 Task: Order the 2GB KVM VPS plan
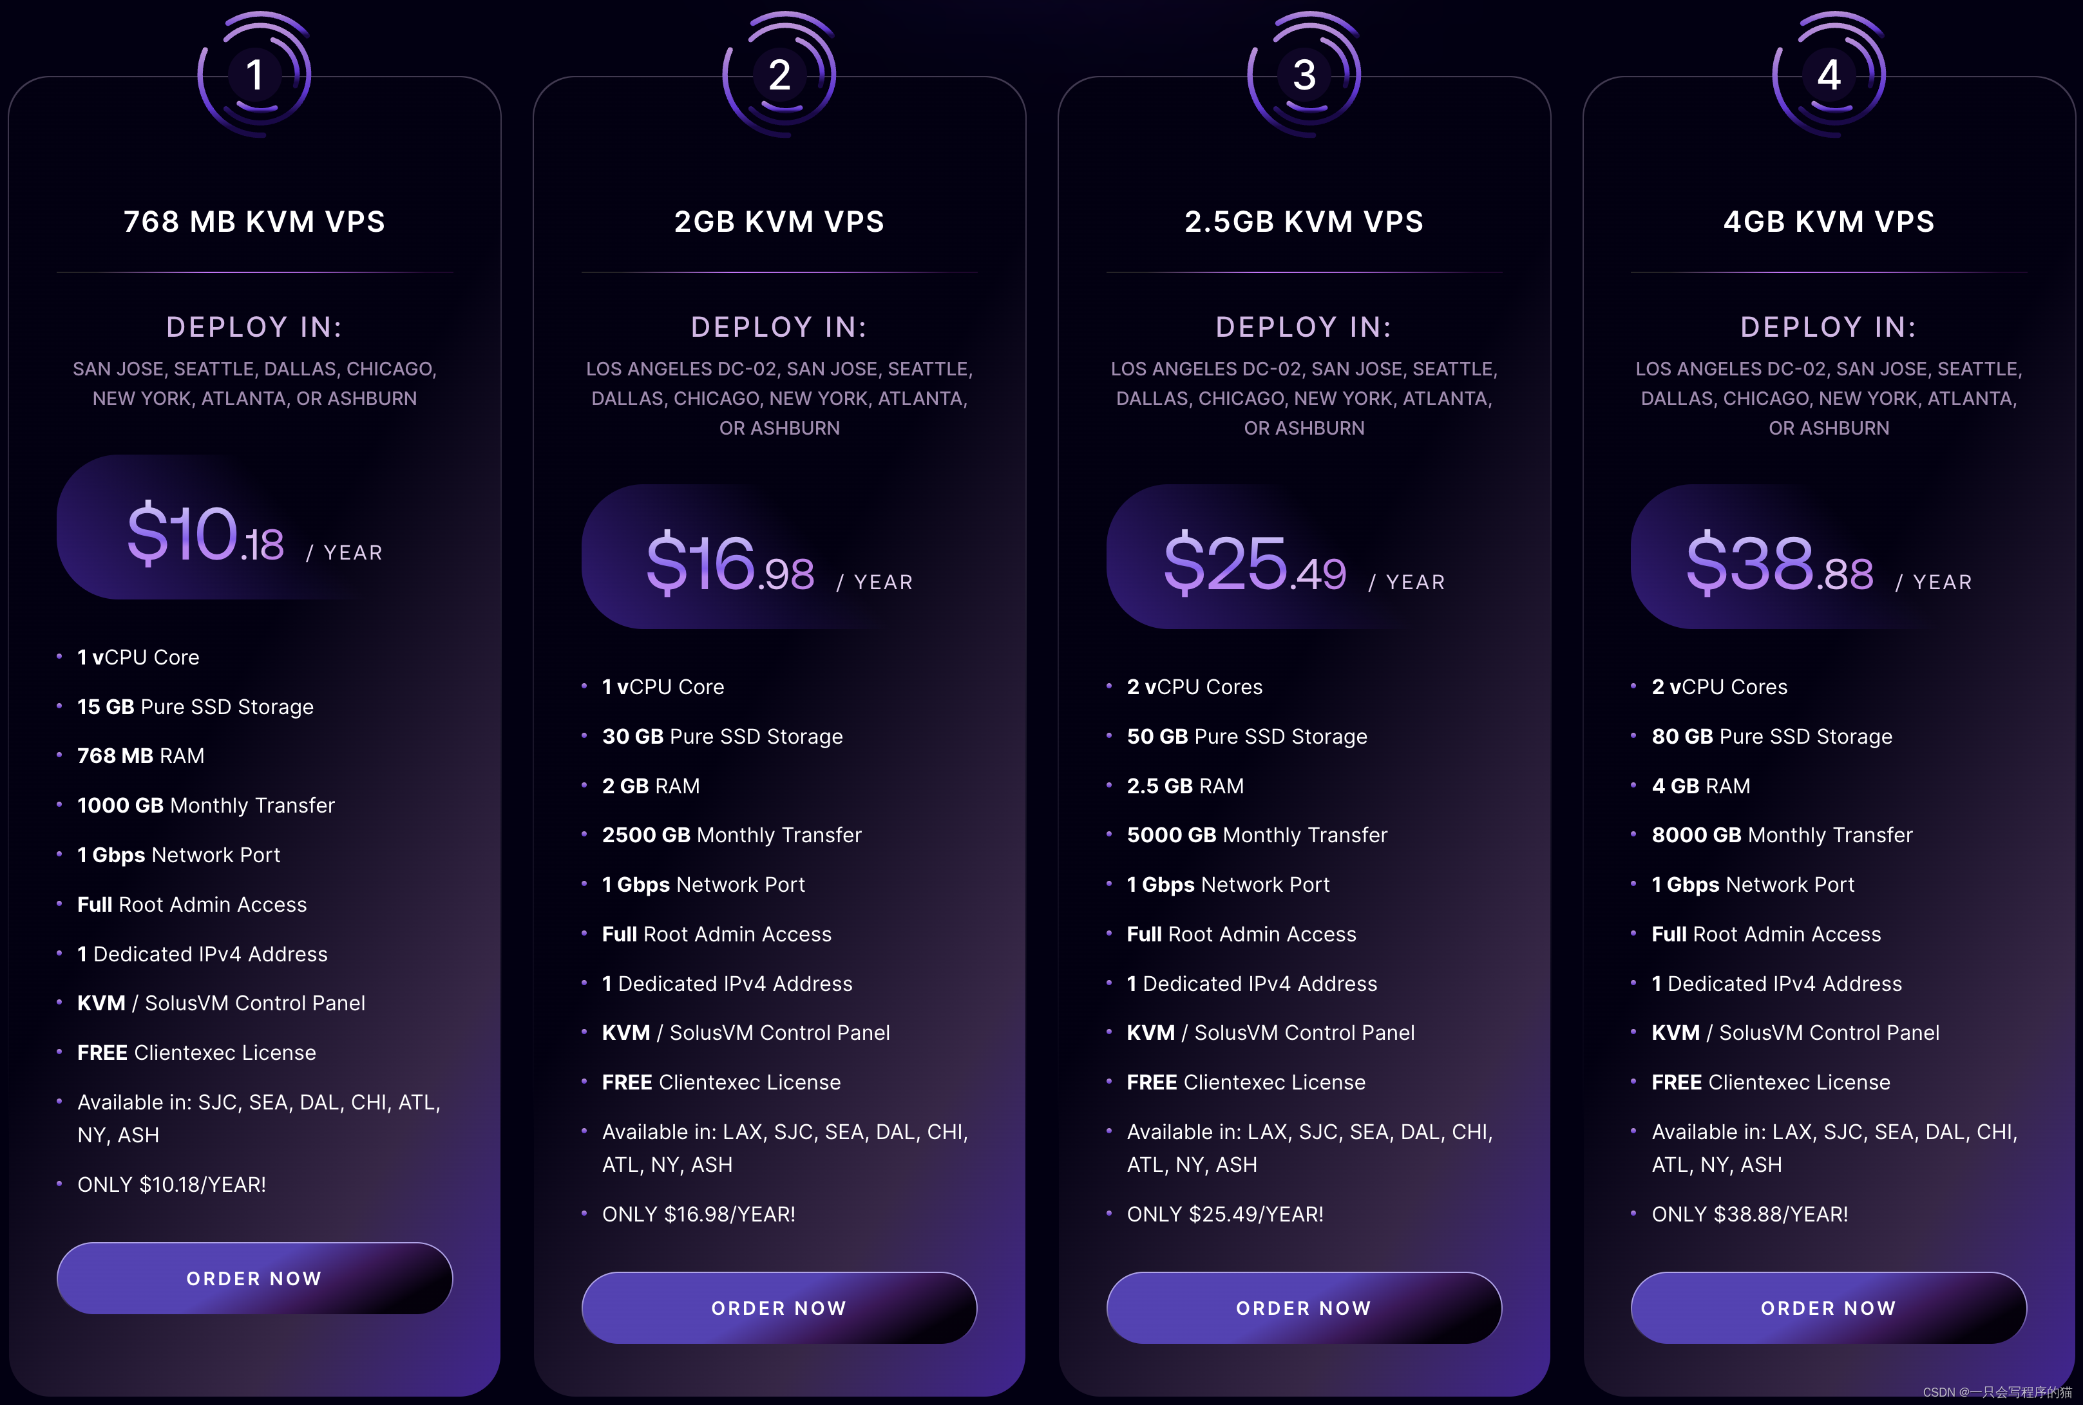click(x=780, y=1307)
